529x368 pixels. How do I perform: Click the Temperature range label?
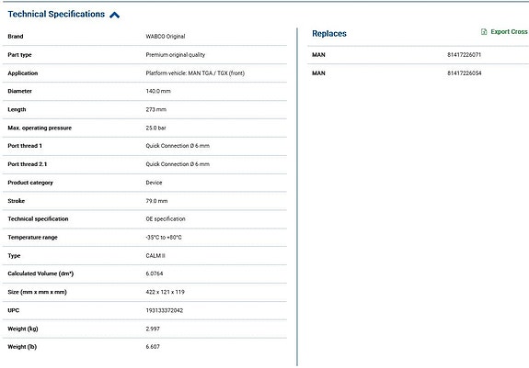32,238
